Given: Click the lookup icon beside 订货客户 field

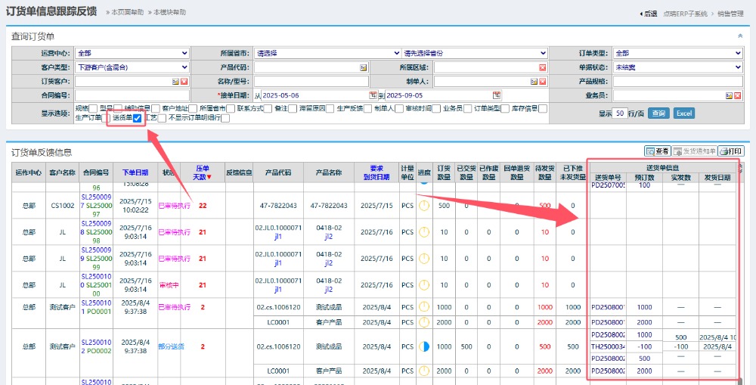Looking at the screenshot, I should [175, 81].
